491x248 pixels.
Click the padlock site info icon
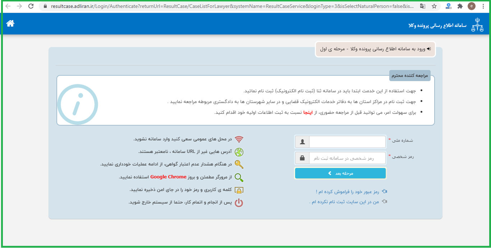point(45,6)
